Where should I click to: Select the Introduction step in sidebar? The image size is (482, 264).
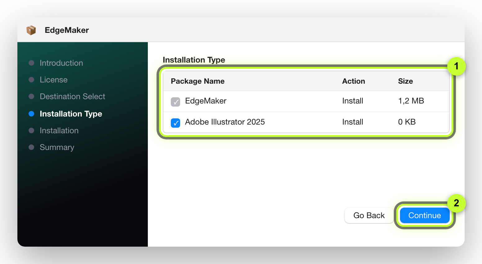pos(61,63)
